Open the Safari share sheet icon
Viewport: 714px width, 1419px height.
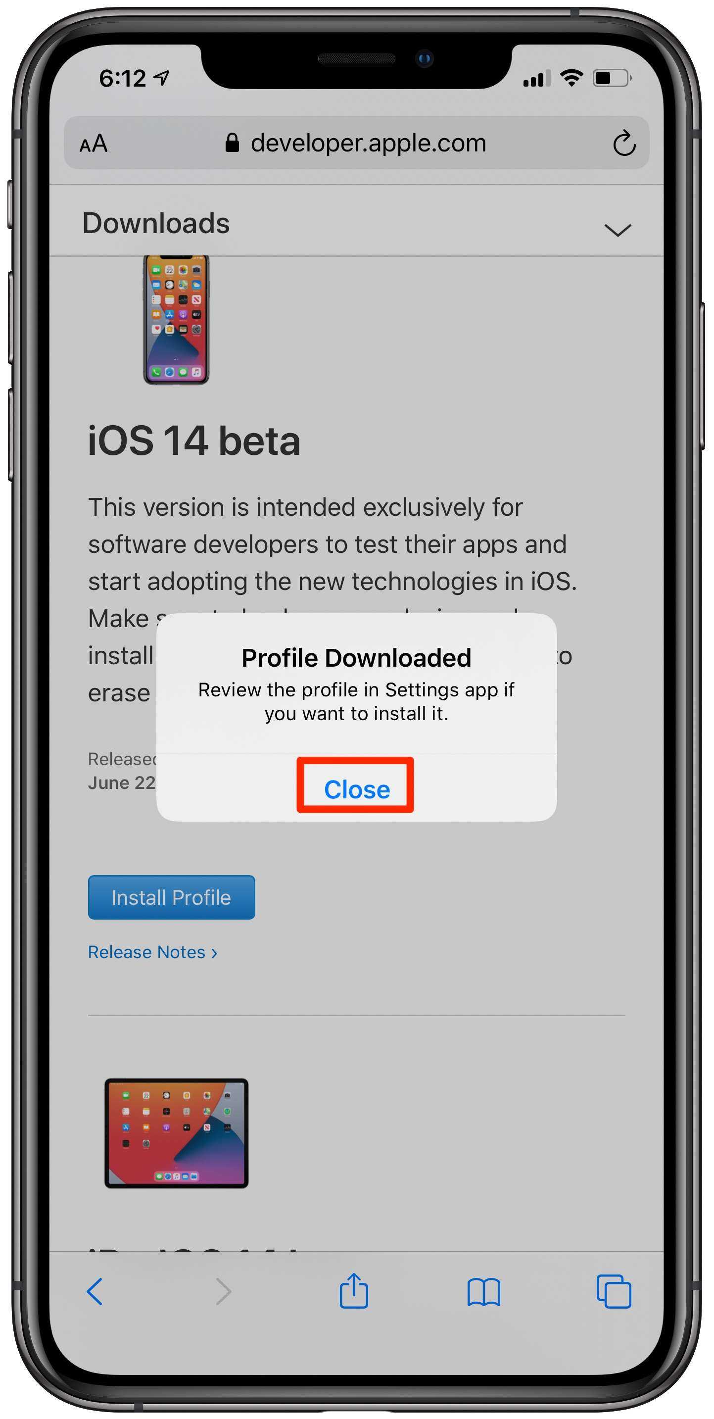[x=353, y=1290]
